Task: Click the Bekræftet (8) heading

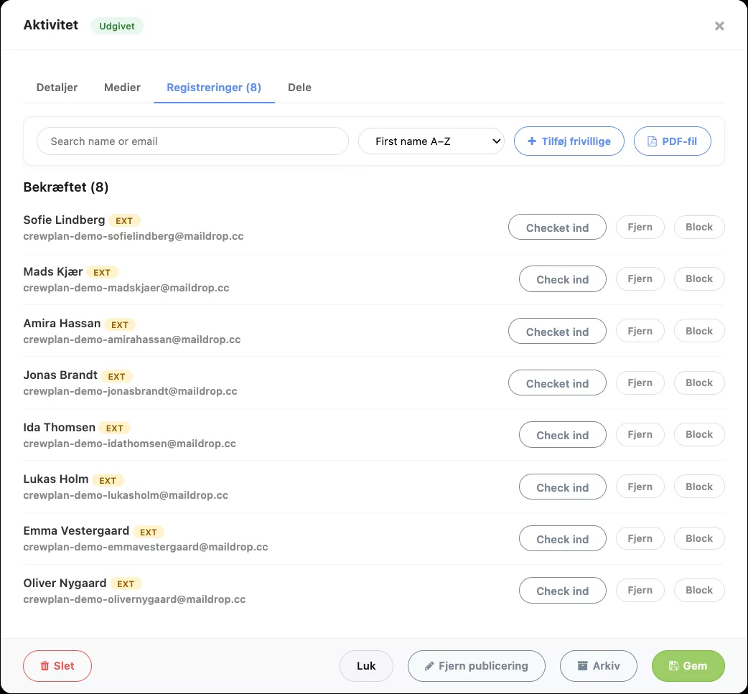Action: 66,187
